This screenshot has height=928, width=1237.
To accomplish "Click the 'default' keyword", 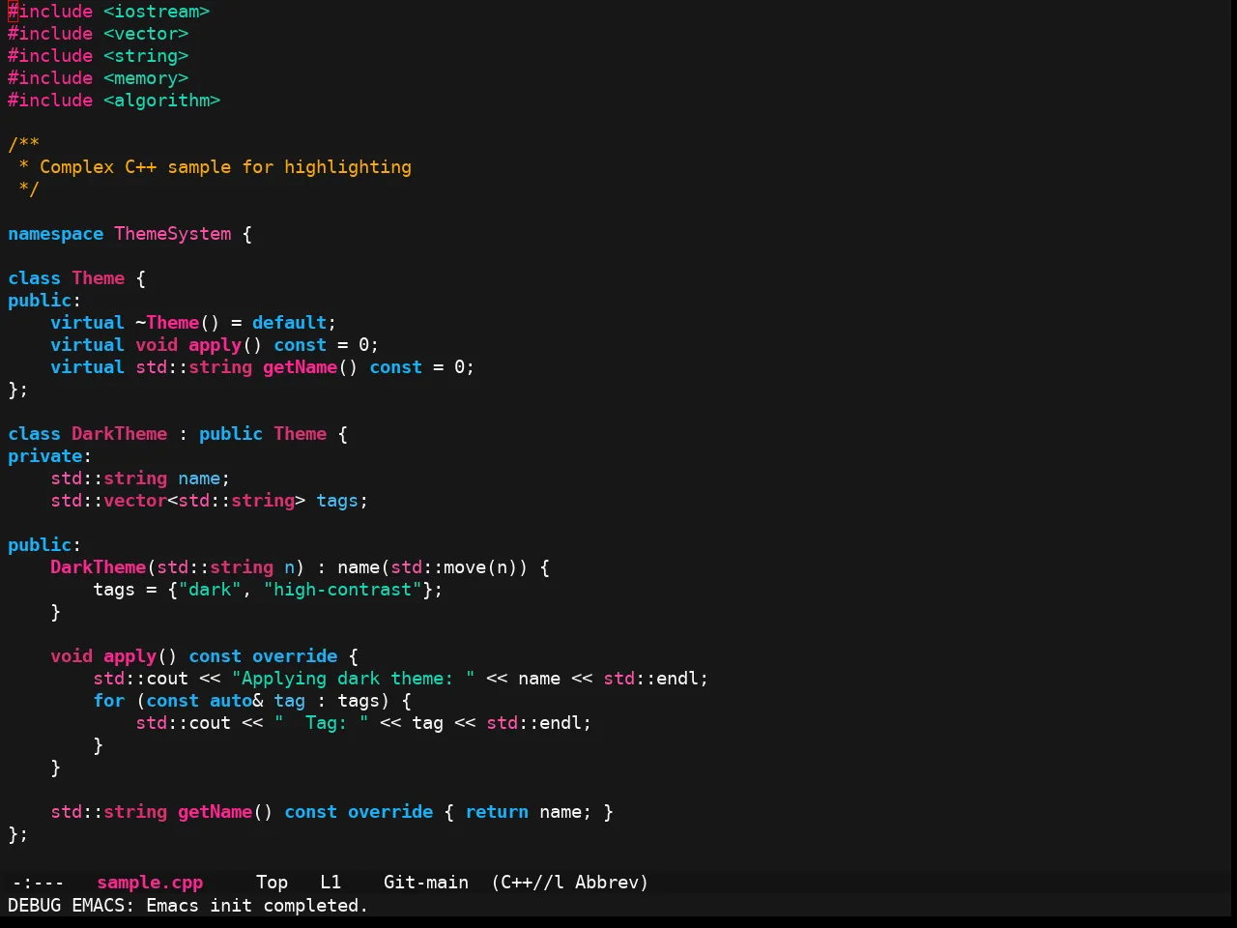I will (290, 323).
